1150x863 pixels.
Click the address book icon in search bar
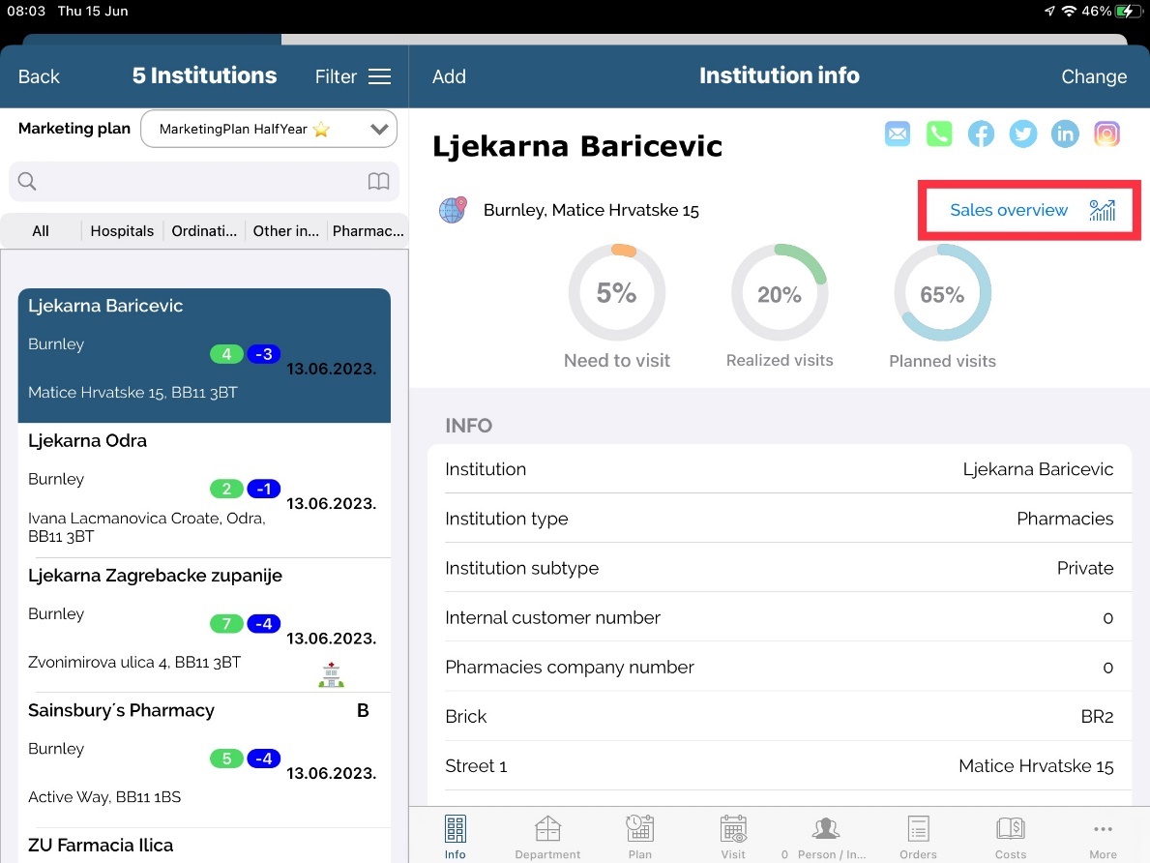[x=378, y=182]
